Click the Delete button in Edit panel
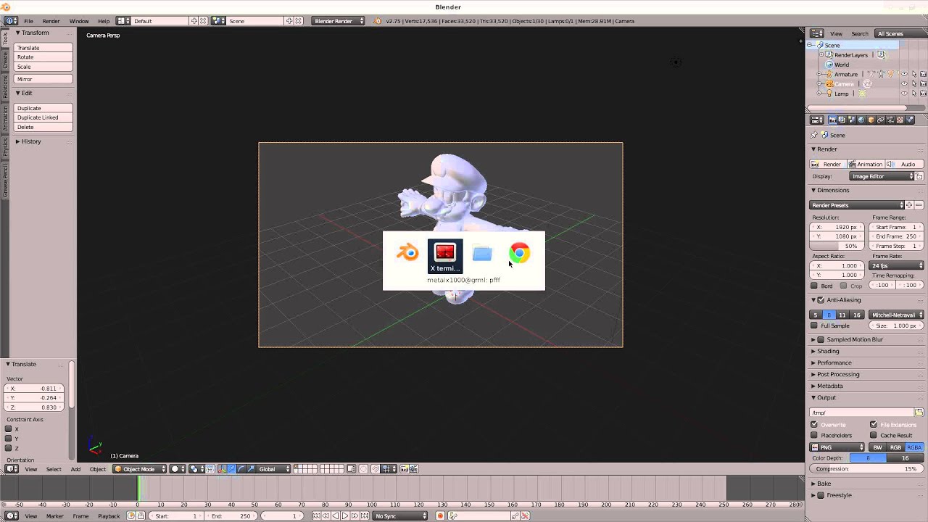This screenshot has height=522, width=928. 43,127
